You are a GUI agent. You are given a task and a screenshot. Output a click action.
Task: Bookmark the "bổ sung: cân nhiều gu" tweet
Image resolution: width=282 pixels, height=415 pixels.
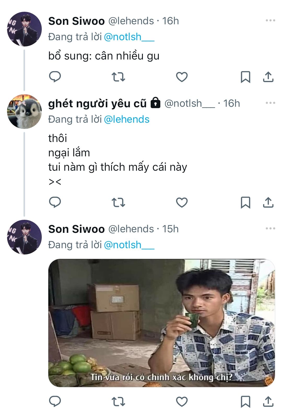pyautogui.click(x=245, y=77)
